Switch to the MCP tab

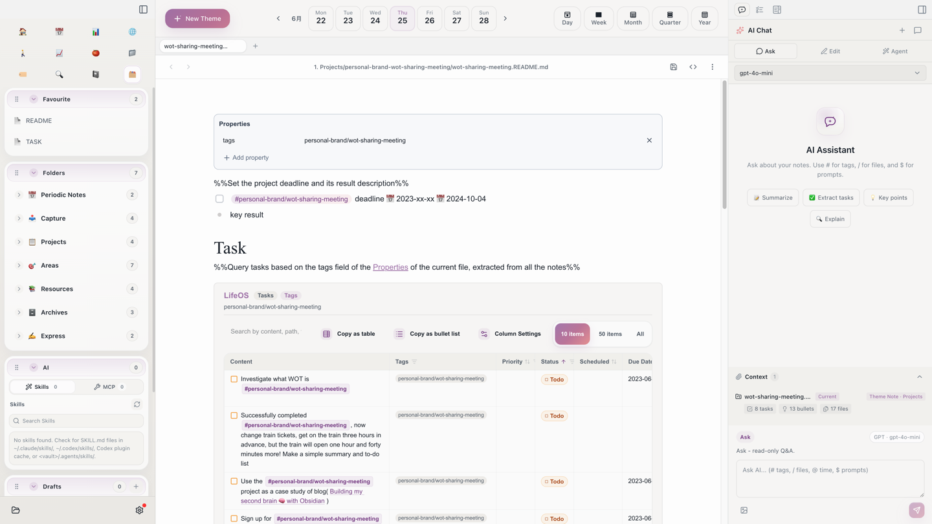point(109,387)
